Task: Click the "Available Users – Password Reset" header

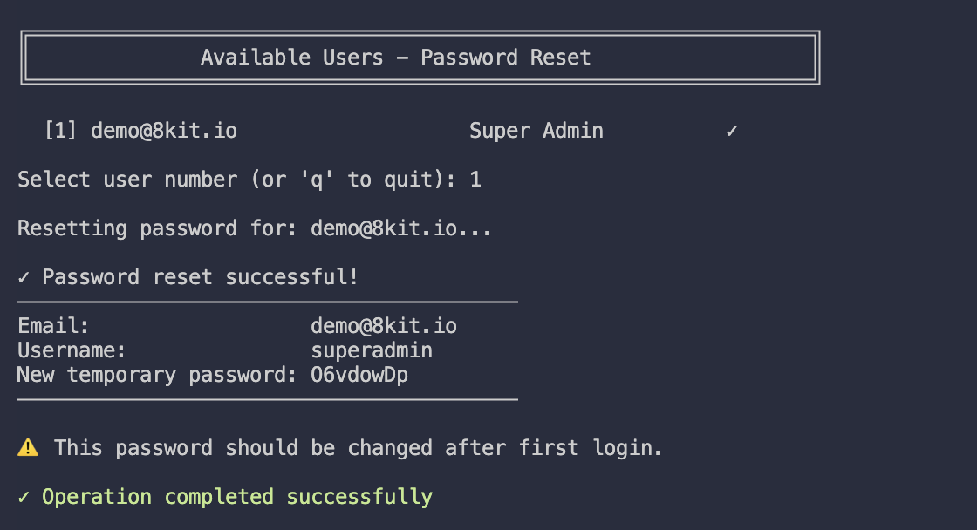Action: point(395,58)
